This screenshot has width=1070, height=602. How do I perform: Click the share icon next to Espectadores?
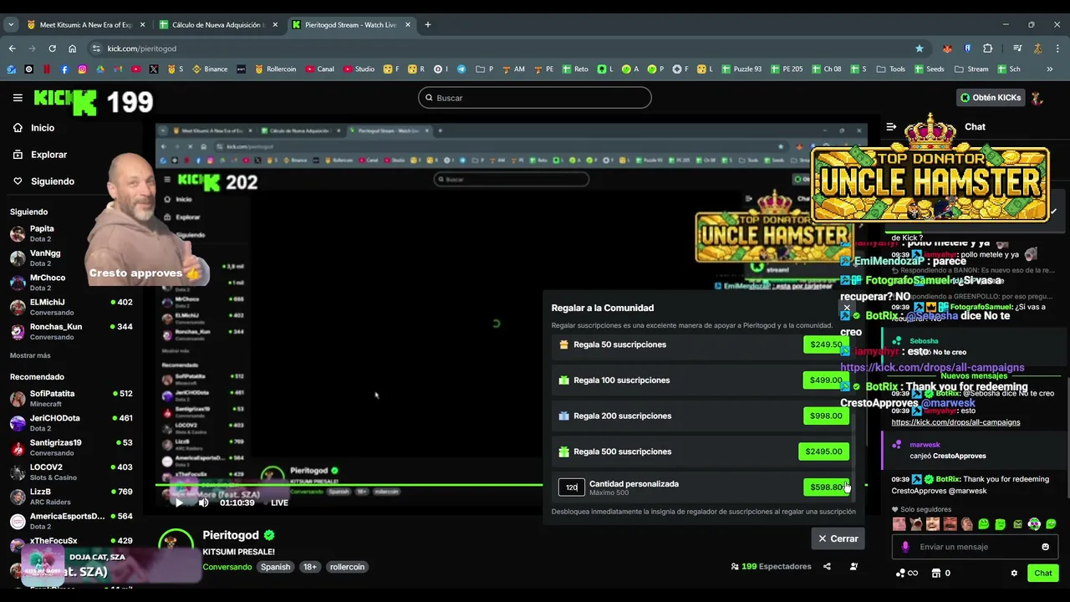tap(827, 566)
